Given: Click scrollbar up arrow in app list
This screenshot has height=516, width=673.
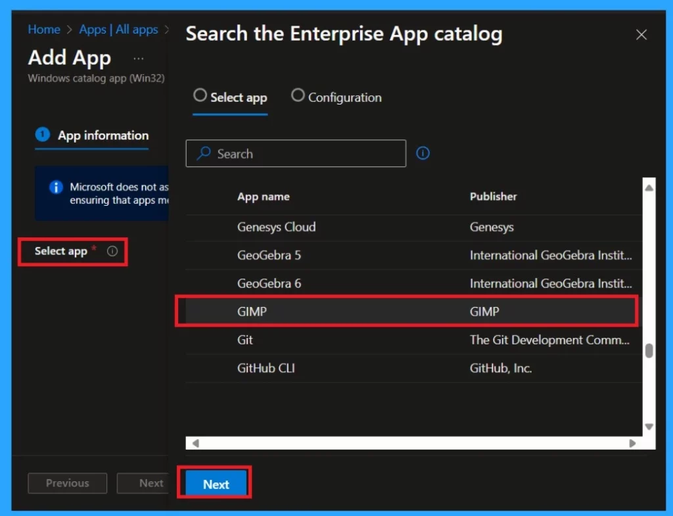Looking at the screenshot, I should point(649,187).
